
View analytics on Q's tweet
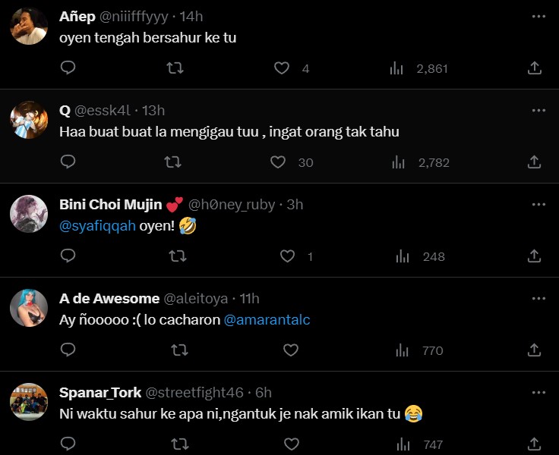coord(396,162)
